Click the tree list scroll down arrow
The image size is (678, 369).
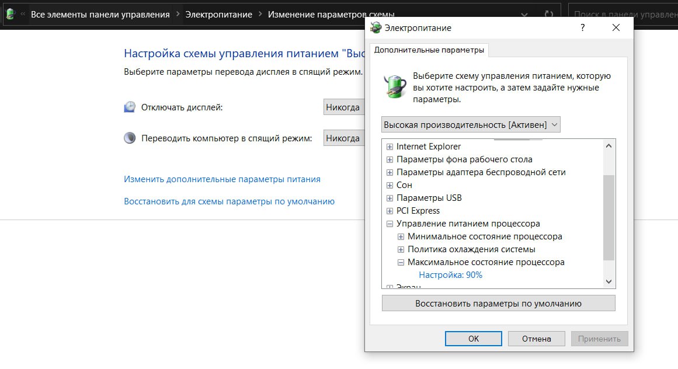[609, 282]
